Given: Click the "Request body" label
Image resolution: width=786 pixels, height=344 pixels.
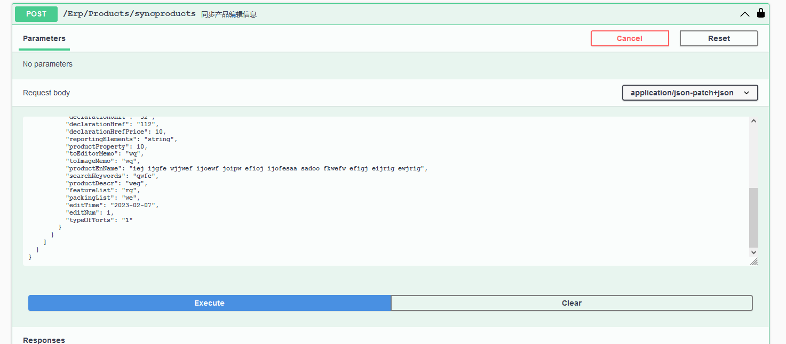Looking at the screenshot, I should (x=46, y=93).
